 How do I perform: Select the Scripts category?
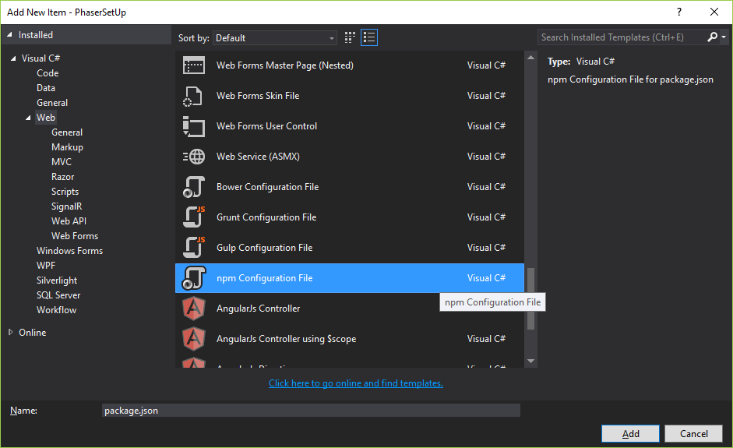65,192
